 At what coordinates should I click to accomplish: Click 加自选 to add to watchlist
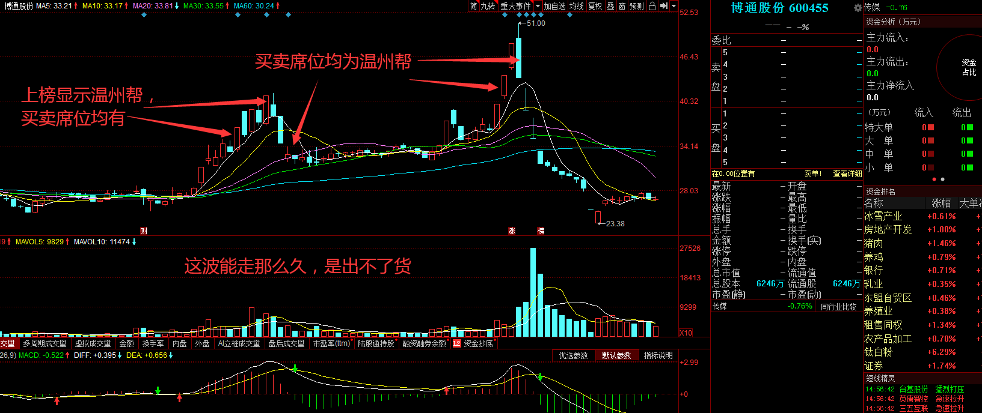click(554, 6)
